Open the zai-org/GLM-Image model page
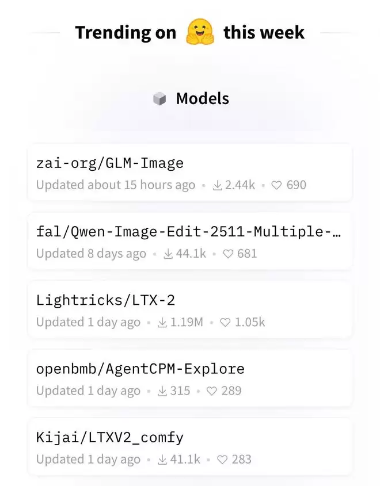 pos(110,163)
